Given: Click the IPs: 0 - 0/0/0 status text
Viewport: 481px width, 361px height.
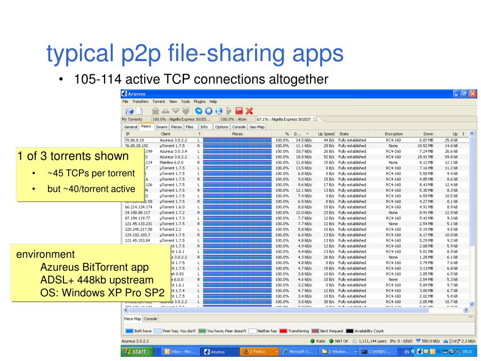Looking at the screenshot, I should [401, 341].
